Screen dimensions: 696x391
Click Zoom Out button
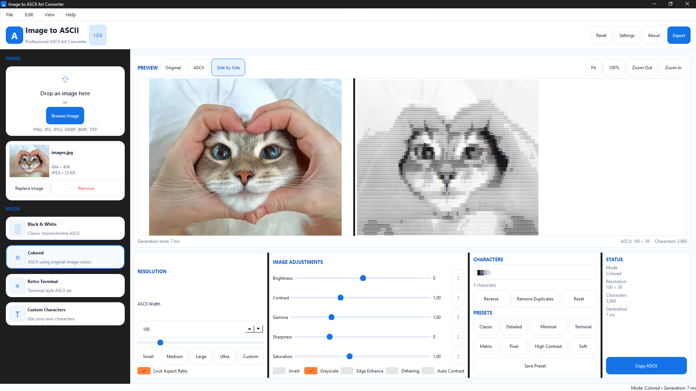tap(642, 67)
